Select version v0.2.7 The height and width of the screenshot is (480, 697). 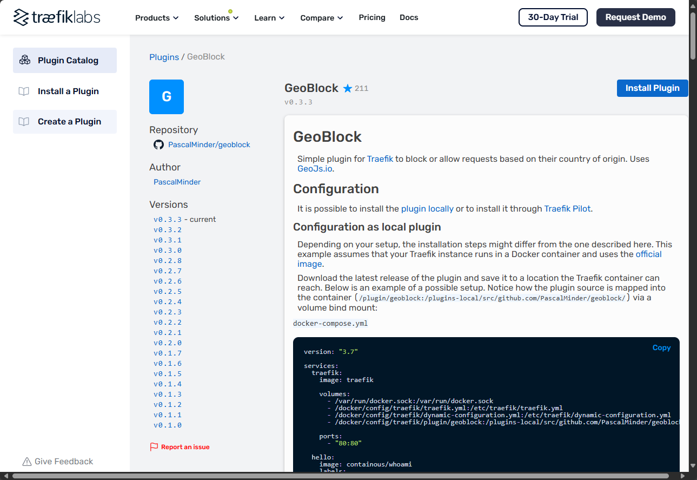(x=168, y=271)
